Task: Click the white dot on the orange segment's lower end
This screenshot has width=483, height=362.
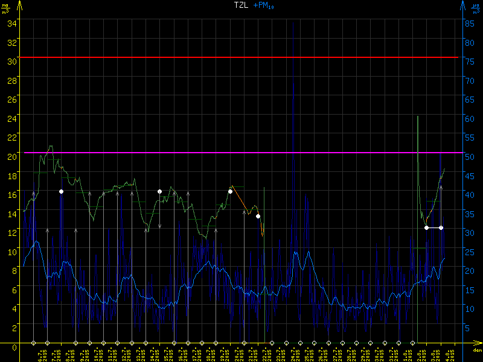Action: [258, 216]
